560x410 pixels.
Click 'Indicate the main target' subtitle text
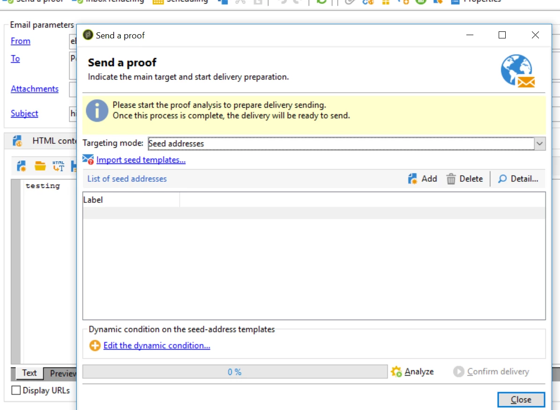(x=188, y=77)
